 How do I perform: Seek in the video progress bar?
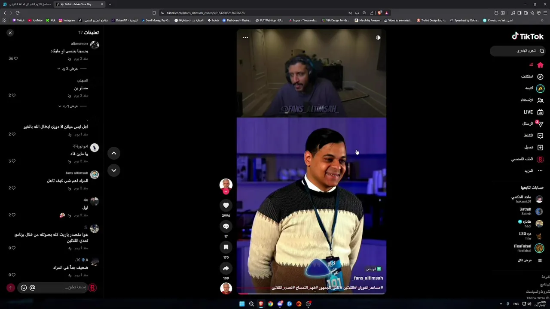(x=312, y=294)
